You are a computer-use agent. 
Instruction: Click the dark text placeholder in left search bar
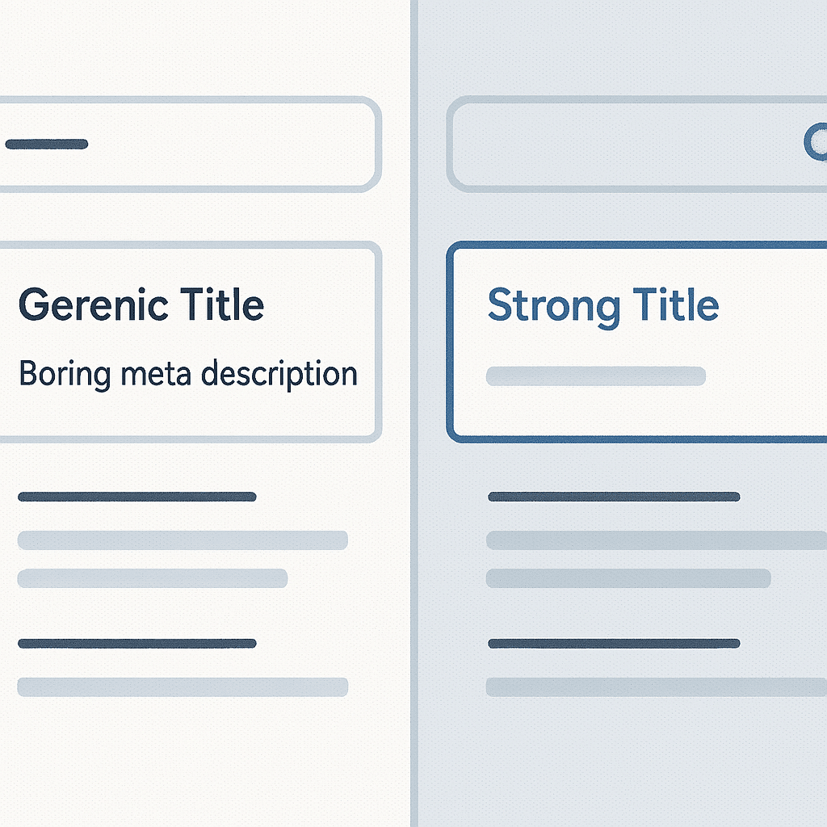point(46,144)
